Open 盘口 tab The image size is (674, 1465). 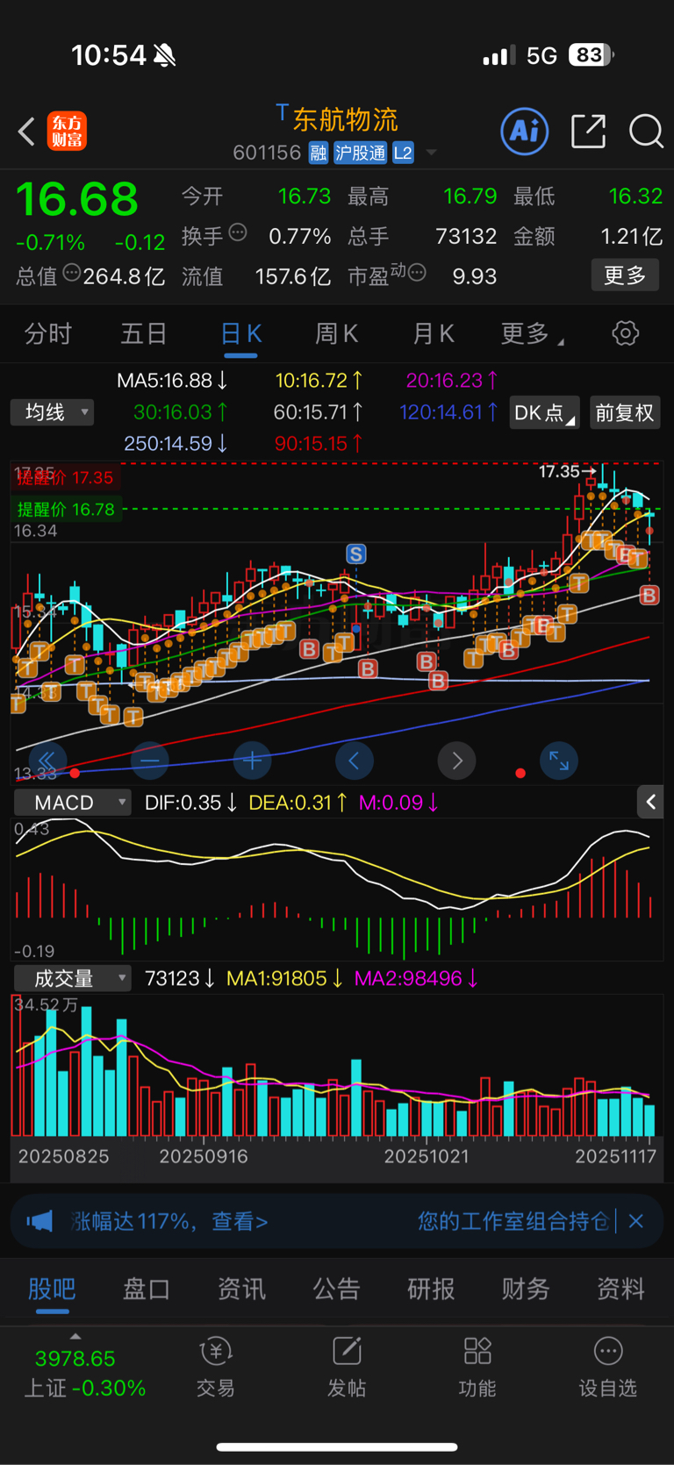pos(147,1289)
